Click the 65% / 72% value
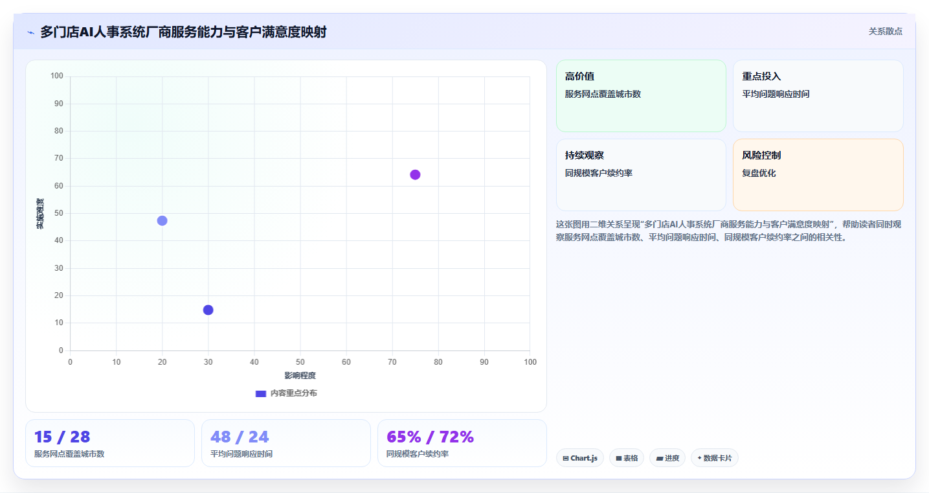Image resolution: width=929 pixels, height=493 pixels. point(431,437)
